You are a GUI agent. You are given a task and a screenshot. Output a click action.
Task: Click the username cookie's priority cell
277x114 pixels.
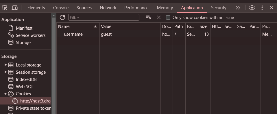(x=269, y=34)
